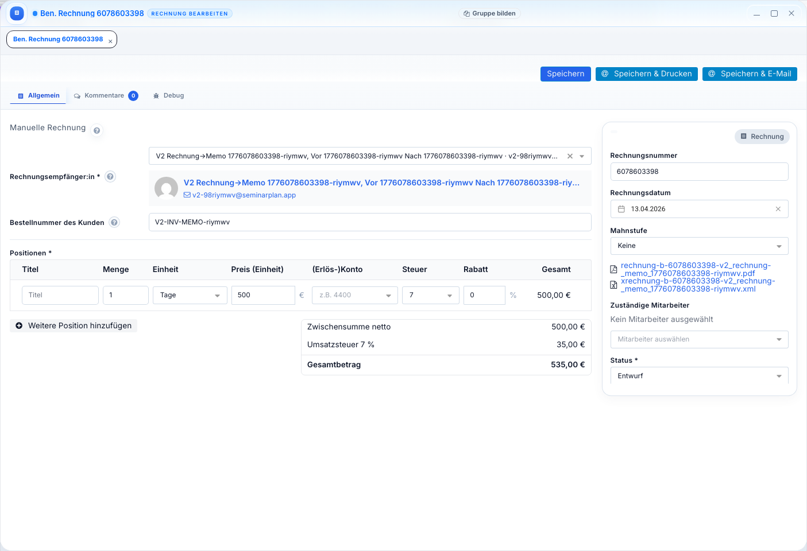Image resolution: width=807 pixels, height=551 pixels.
Task: Open the Mitarbeiter auswählen dropdown
Action: point(698,339)
